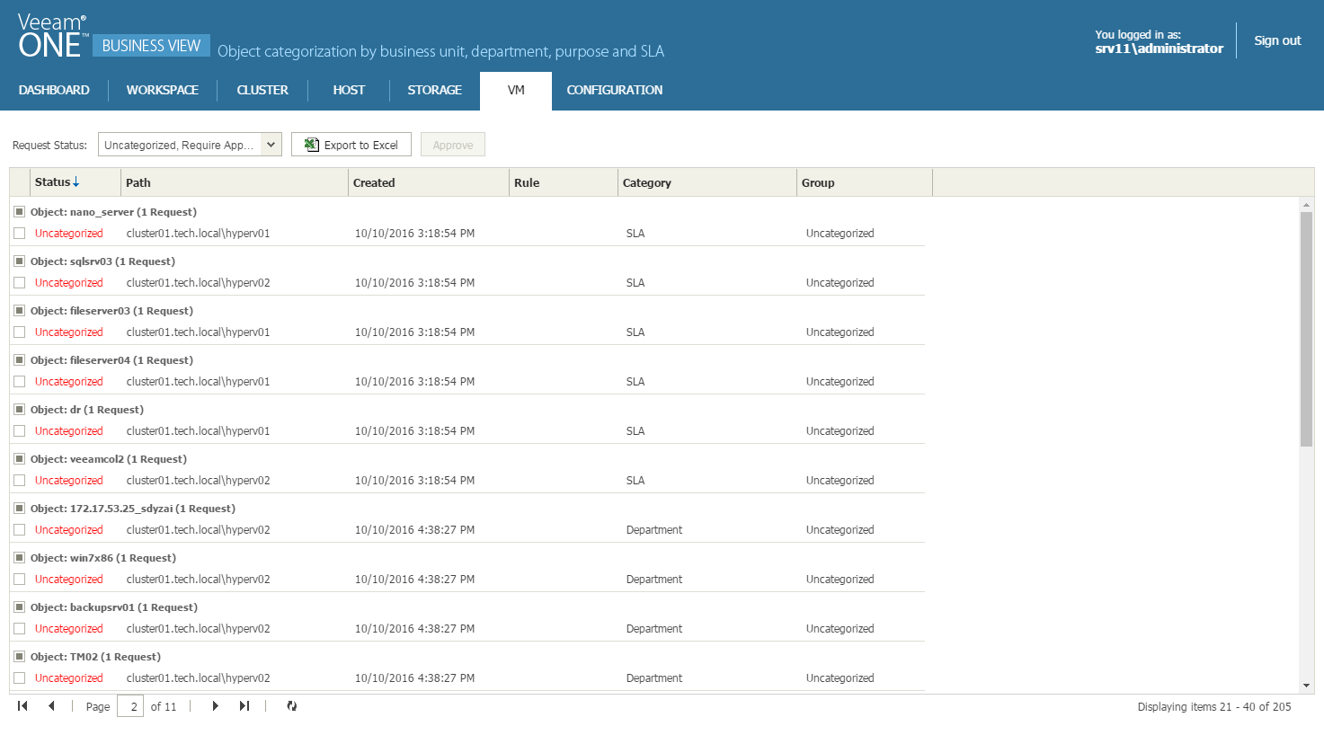Click the scrollbar up arrow
The height and width of the screenshot is (735, 1324).
click(1306, 205)
